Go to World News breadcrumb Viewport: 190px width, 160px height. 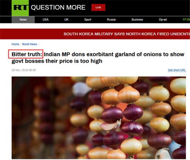point(29,44)
